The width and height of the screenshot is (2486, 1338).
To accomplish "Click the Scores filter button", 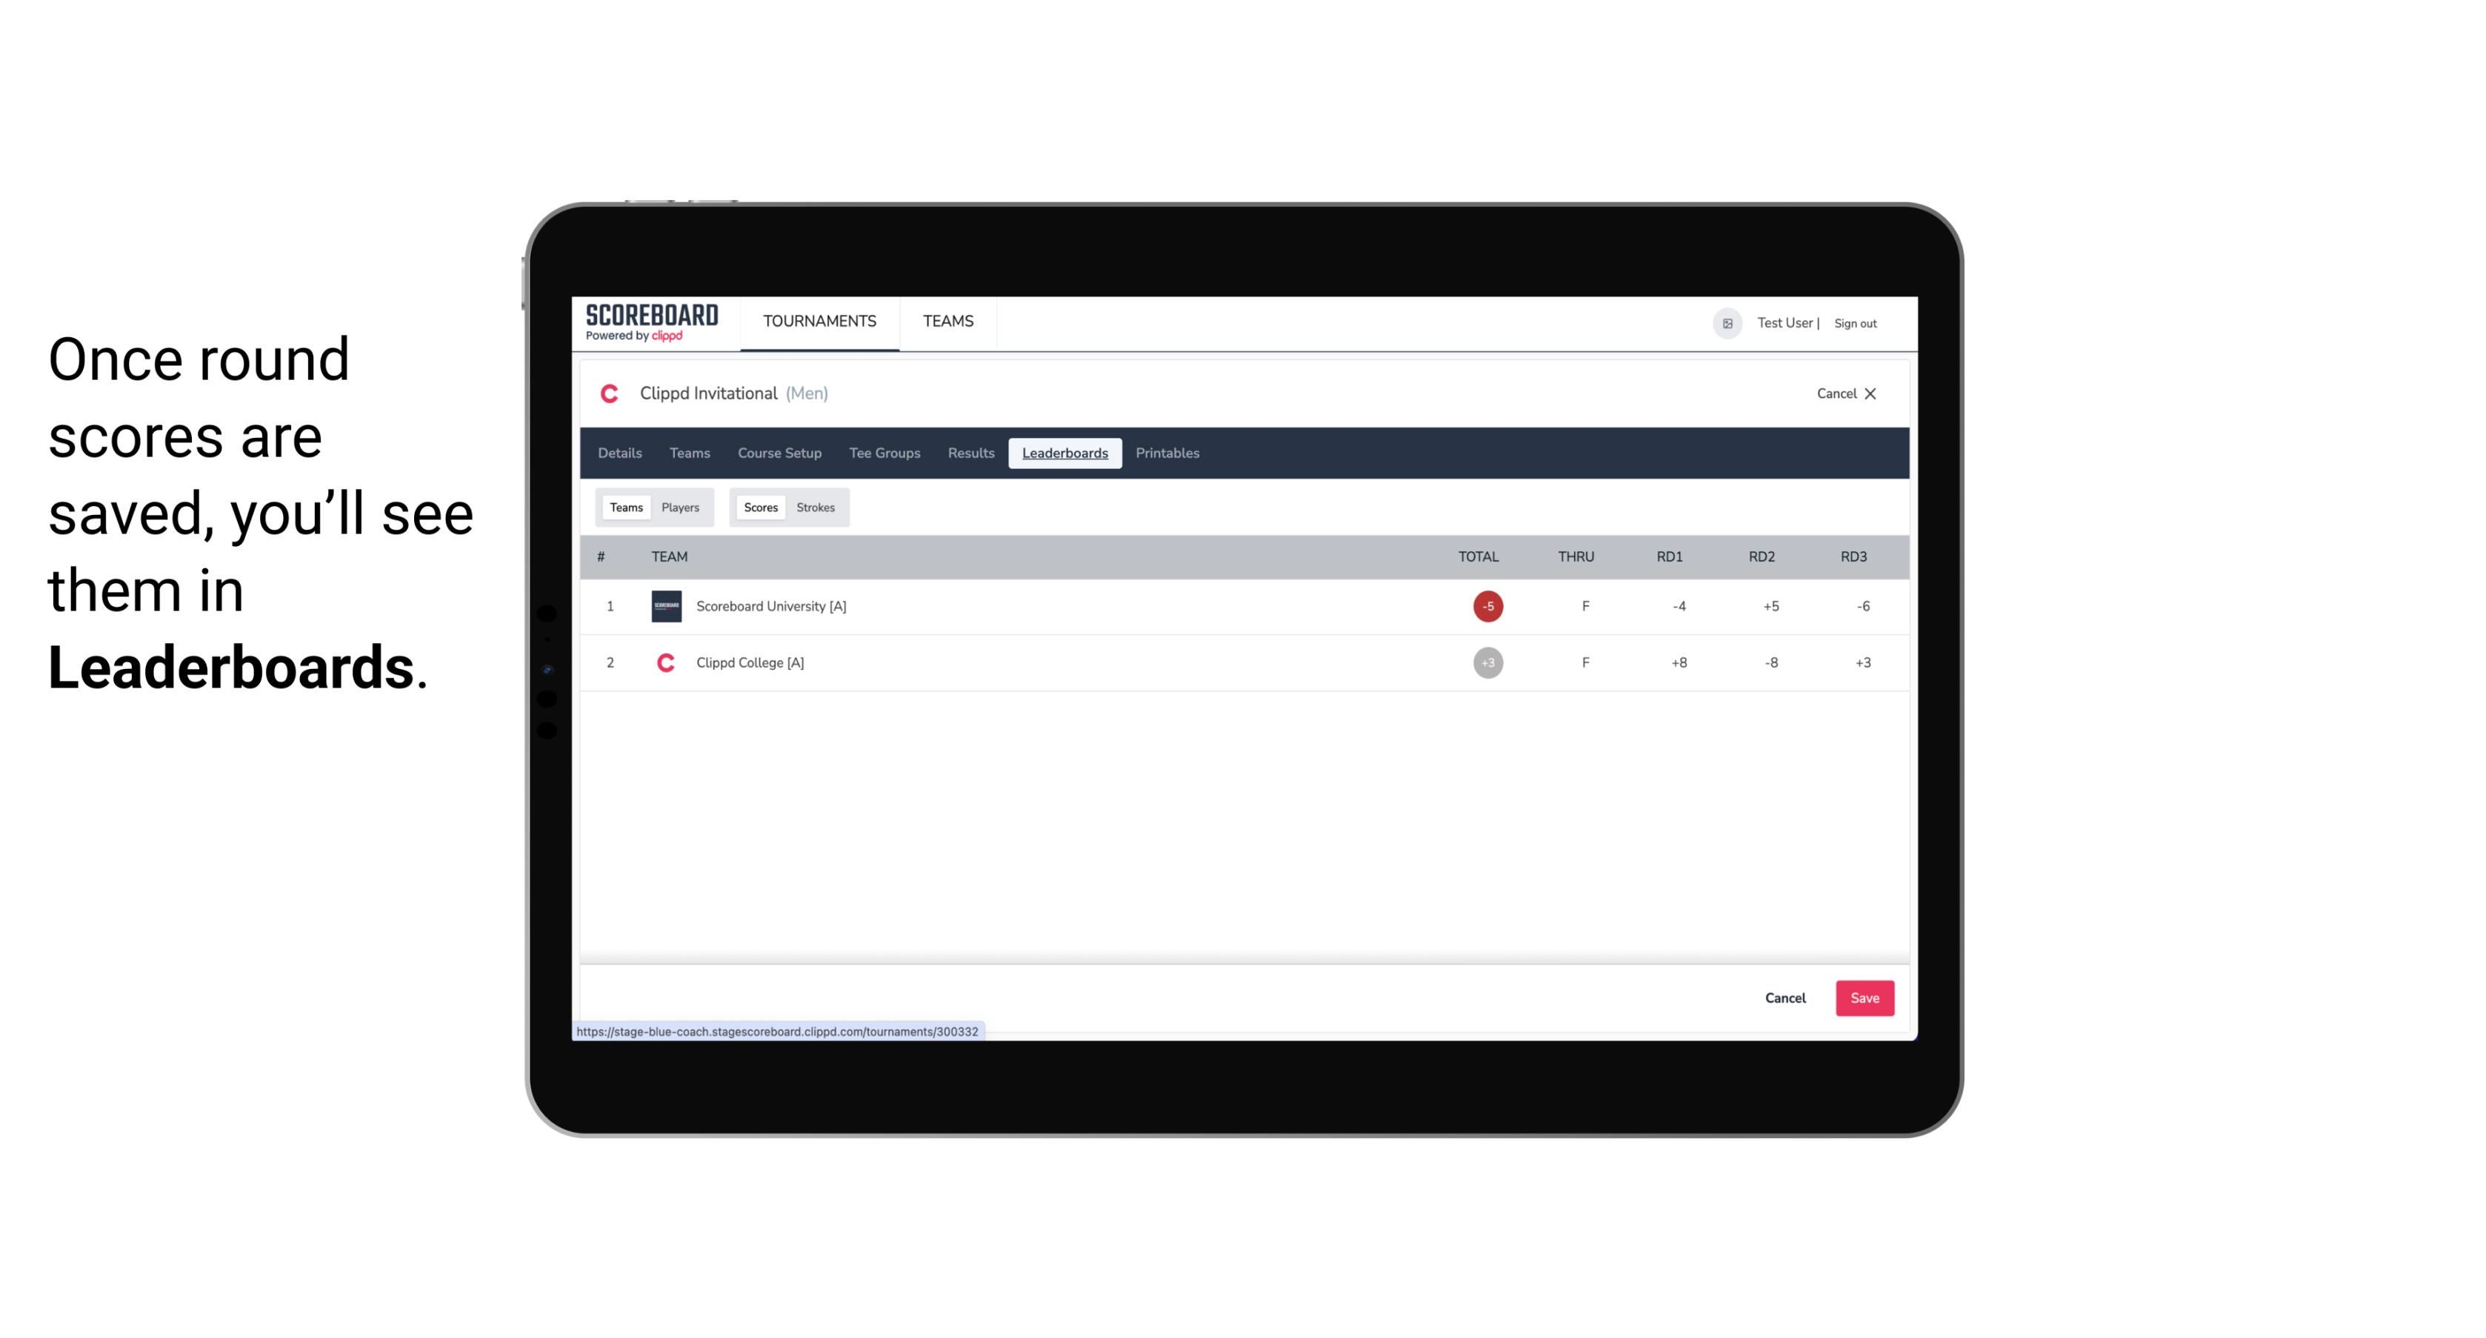I will [759, 507].
